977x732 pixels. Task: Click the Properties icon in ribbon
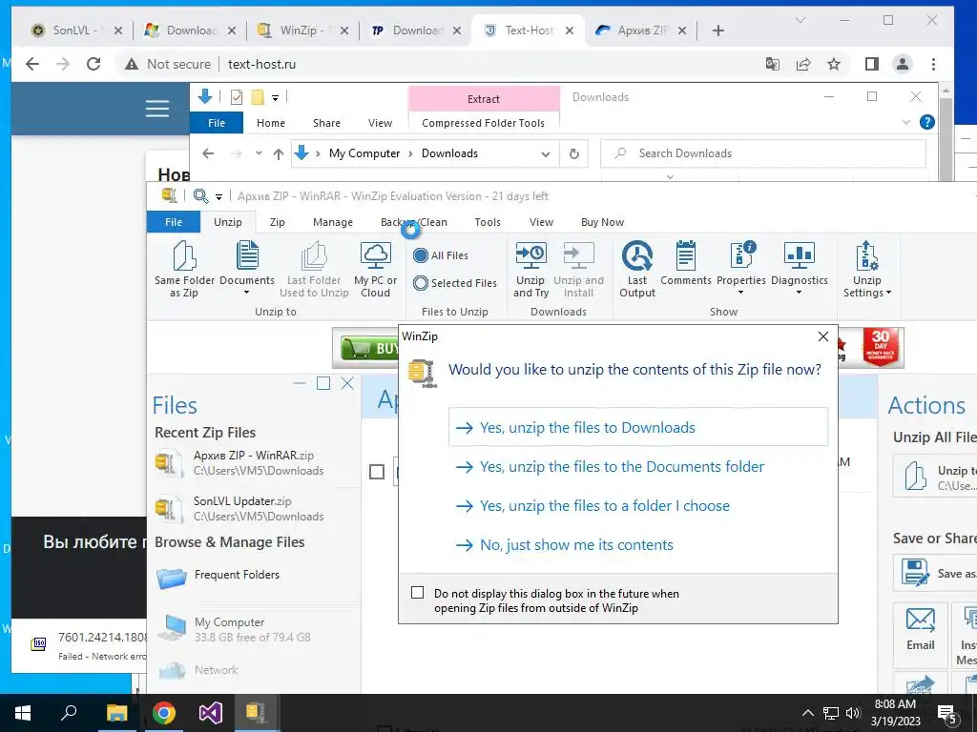coord(741,255)
